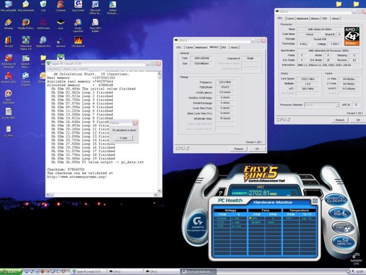Click the PC Health button in EasyTune5
The image size is (366, 275).
[x=344, y=242]
